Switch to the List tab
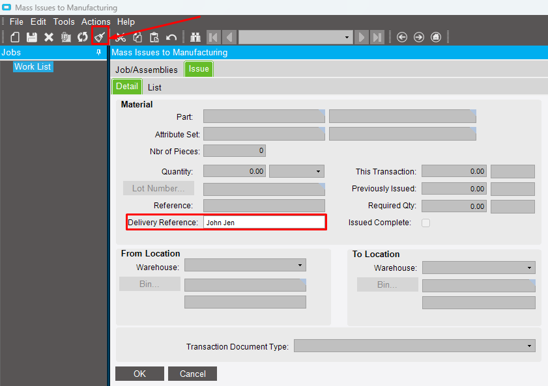The height and width of the screenshot is (386, 548). coord(154,87)
